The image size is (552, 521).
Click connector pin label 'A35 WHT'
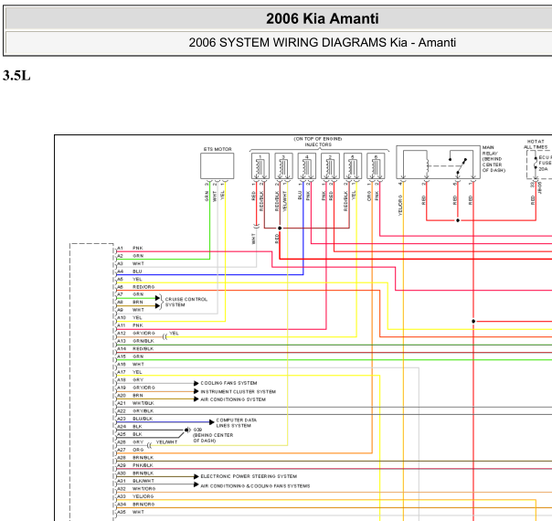[x=131, y=512]
